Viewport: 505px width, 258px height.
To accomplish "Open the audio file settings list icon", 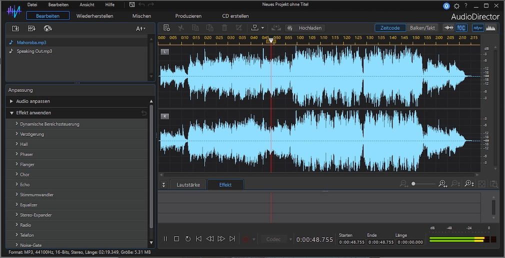I will coord(166,27).
